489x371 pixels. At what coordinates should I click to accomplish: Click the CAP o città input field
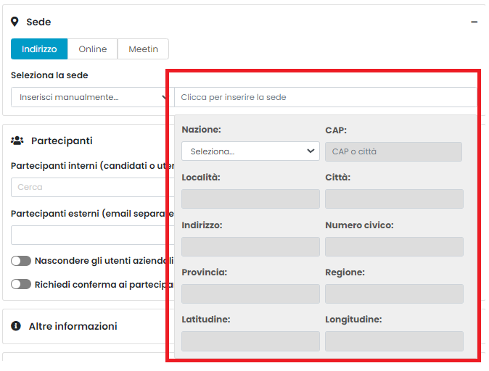[393, 151]
